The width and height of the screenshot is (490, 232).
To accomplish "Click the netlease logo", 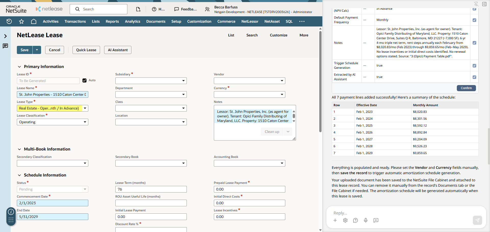I will pos(49,9).
